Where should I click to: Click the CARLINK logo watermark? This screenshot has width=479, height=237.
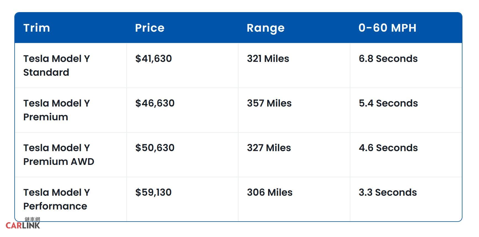(x=23, y=224)
